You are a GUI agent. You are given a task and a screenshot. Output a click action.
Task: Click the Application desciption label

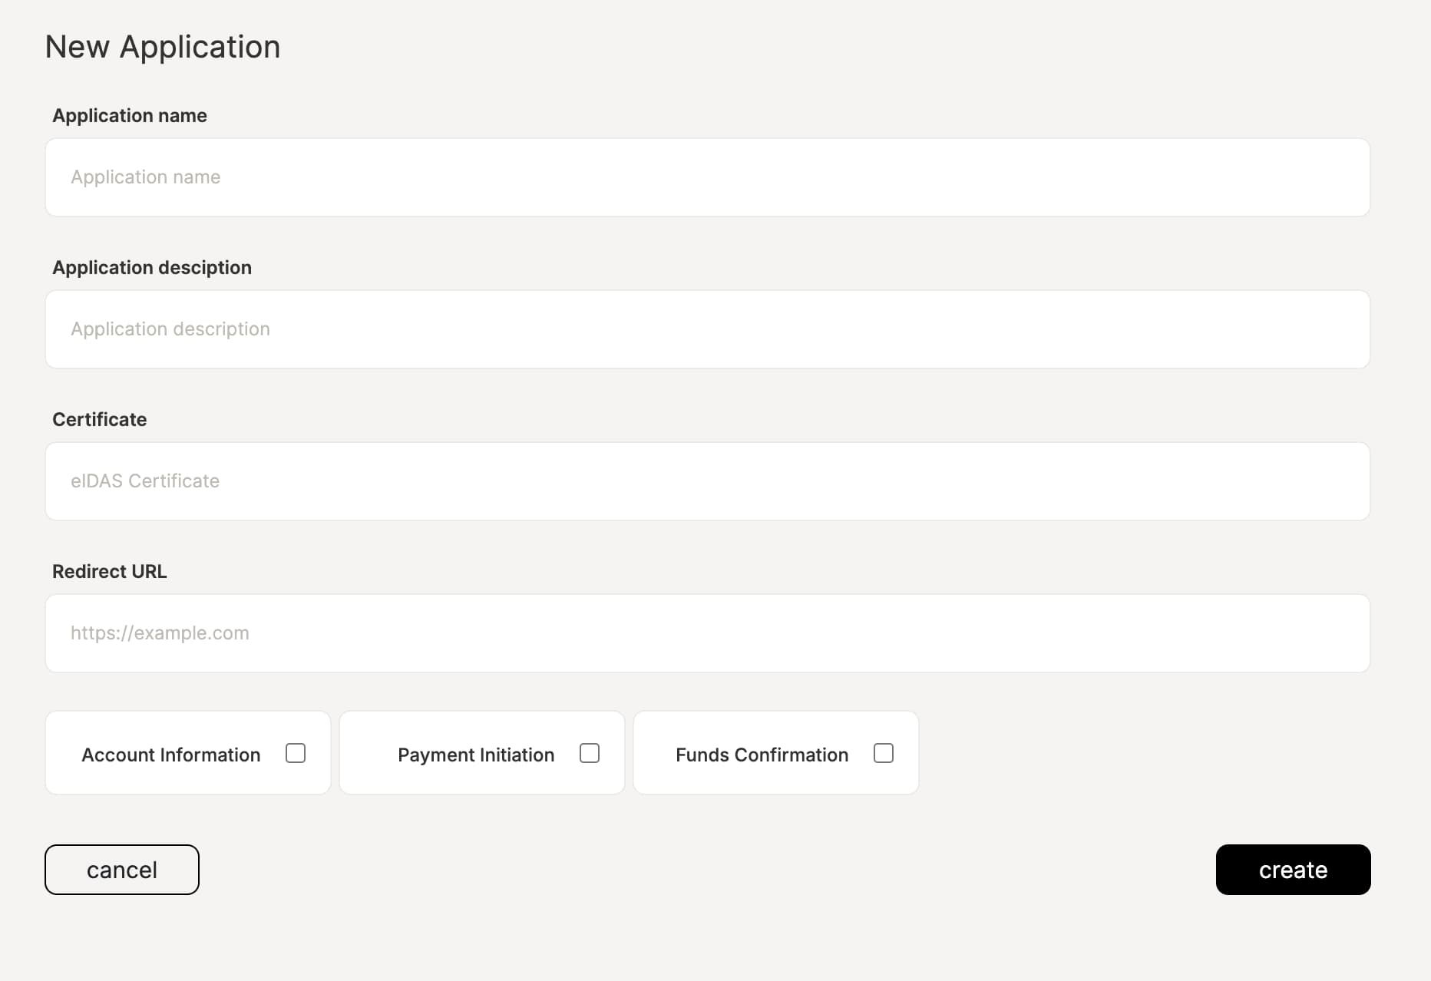152,267
